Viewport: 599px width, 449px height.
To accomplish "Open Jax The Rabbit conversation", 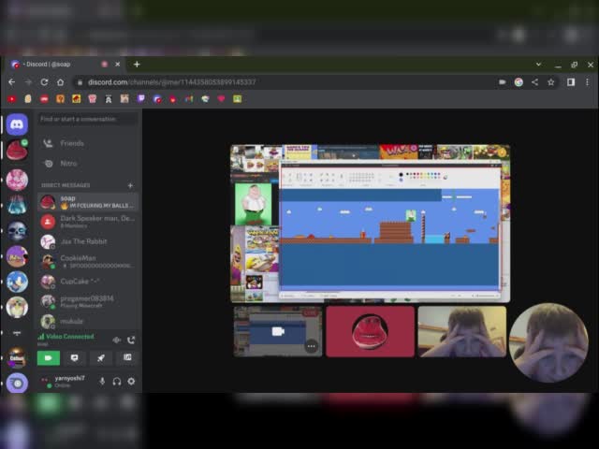I will point(88,241).
